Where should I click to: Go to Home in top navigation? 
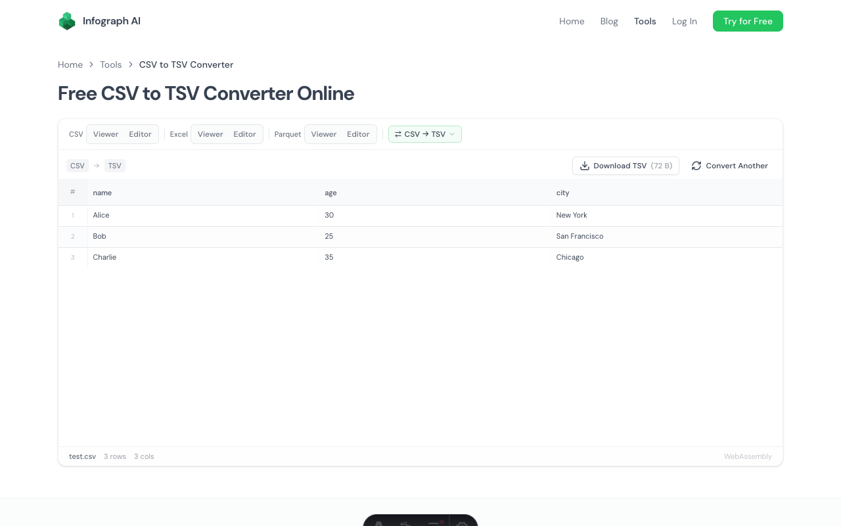(572, 21)
